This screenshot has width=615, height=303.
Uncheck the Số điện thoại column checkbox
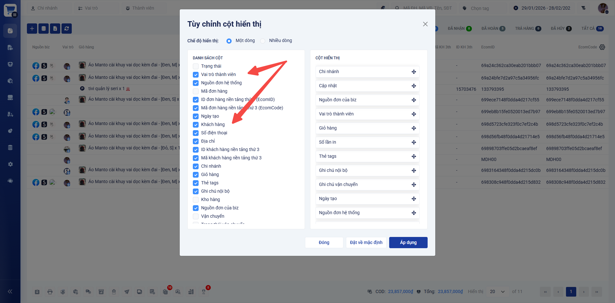pyautogui.click(x=196, y=133)
